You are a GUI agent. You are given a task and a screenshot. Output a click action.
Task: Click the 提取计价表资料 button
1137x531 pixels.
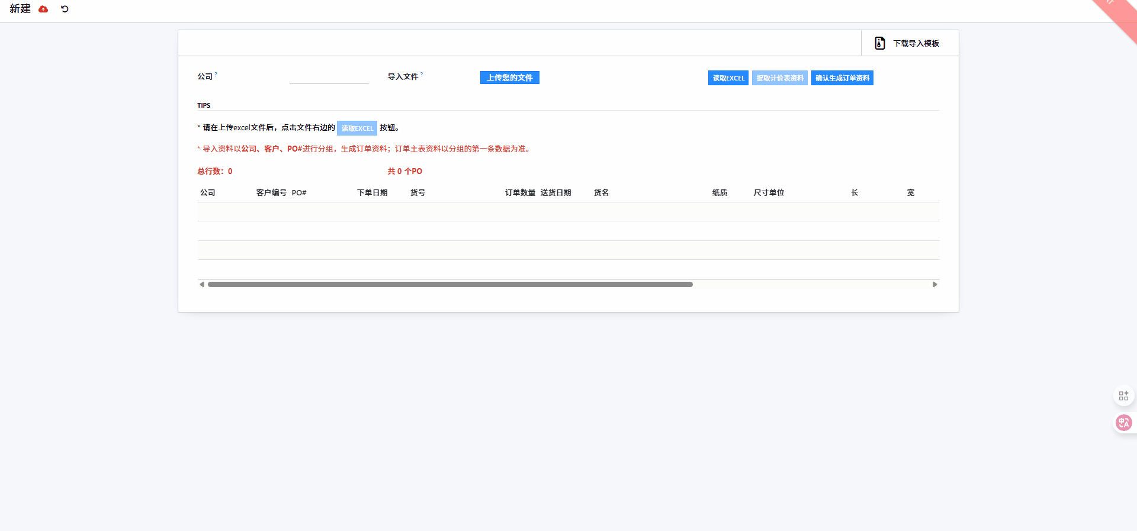(779, 78)
